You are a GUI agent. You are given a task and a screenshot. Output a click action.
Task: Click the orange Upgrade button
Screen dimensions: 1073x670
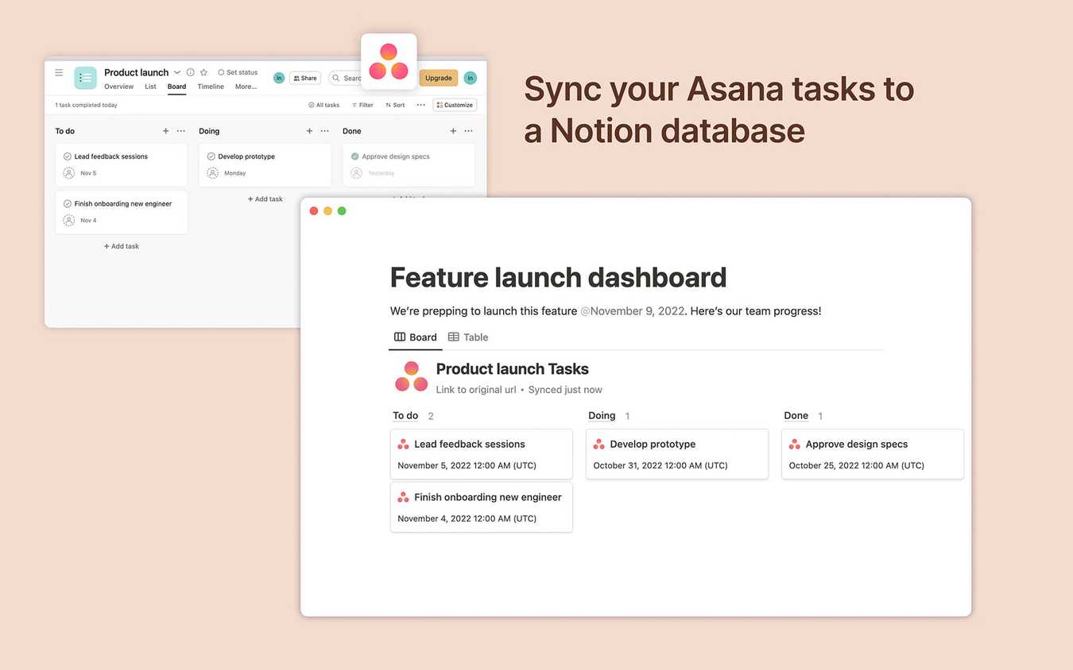pos(439,78)
